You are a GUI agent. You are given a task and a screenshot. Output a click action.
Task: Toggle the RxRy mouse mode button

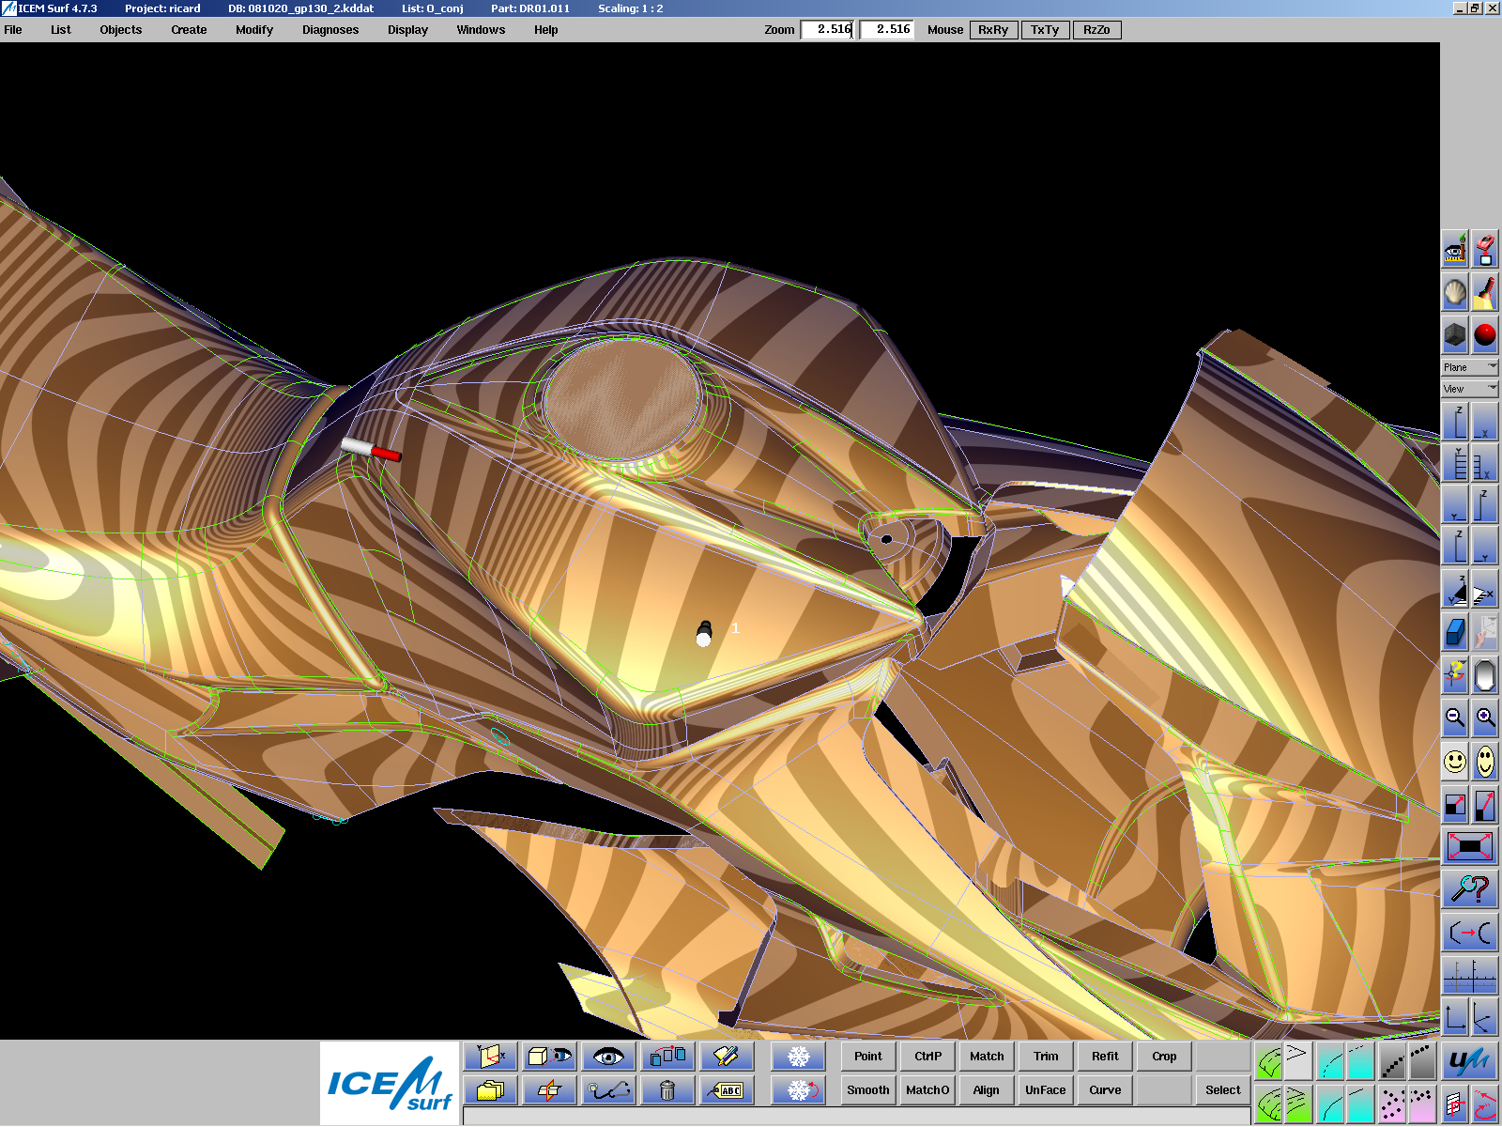[x=992, y=30]
